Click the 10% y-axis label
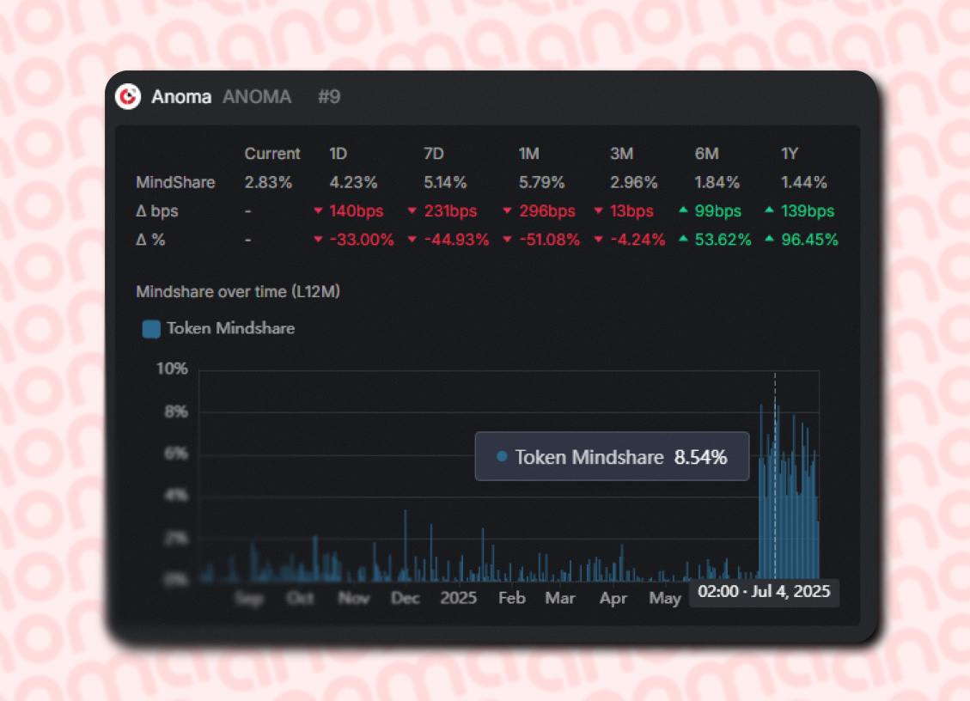 [x=172, y=369]
